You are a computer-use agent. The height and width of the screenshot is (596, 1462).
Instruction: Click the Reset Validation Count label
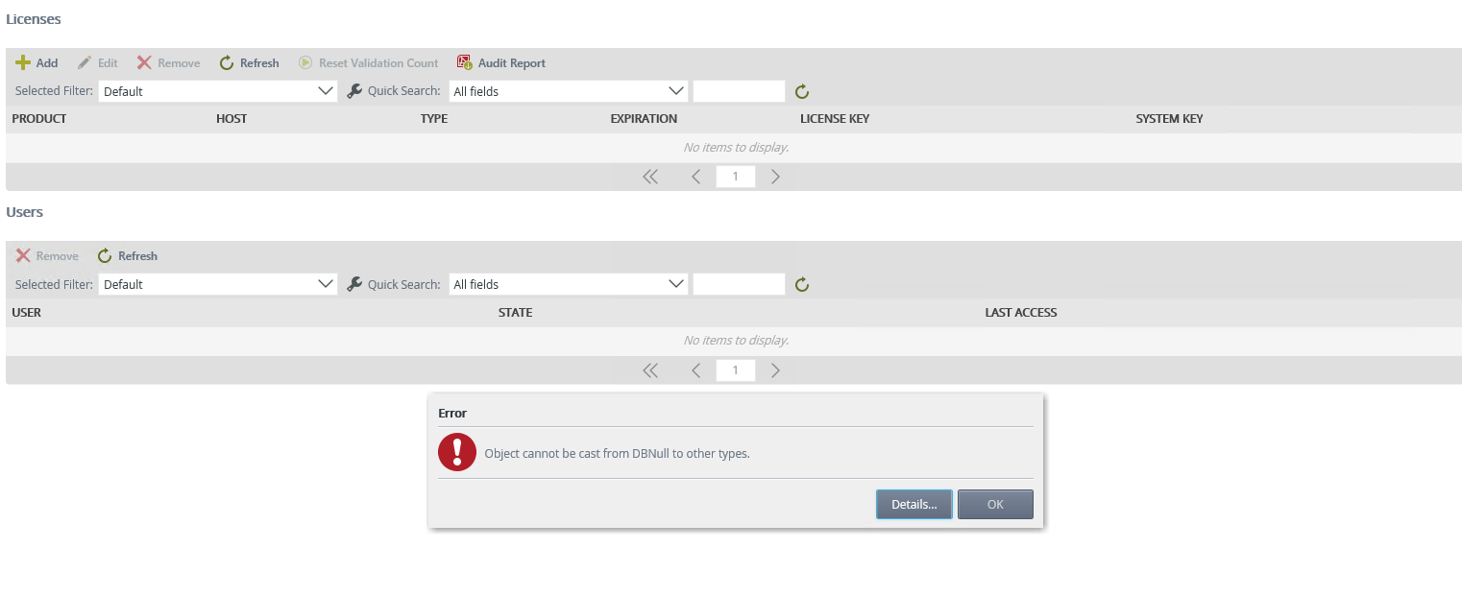pos(378,63)
